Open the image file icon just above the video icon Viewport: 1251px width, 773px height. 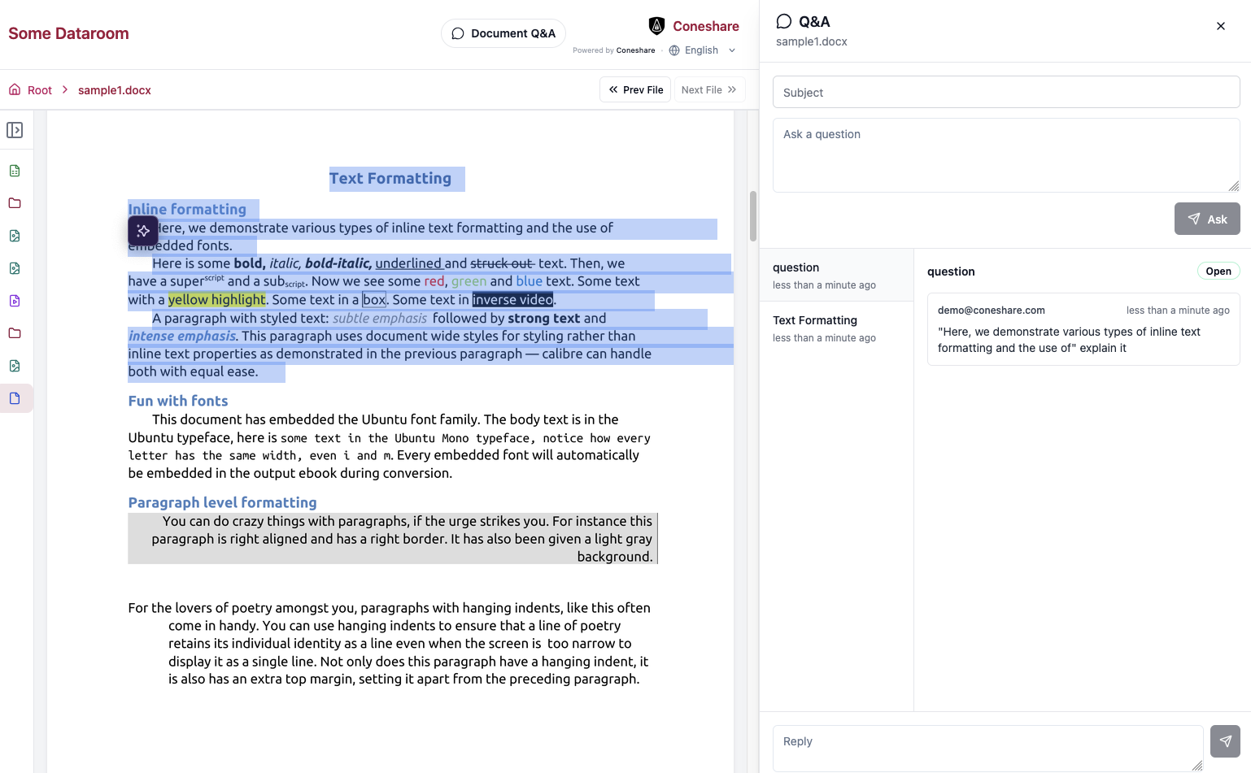click(15, 268)
